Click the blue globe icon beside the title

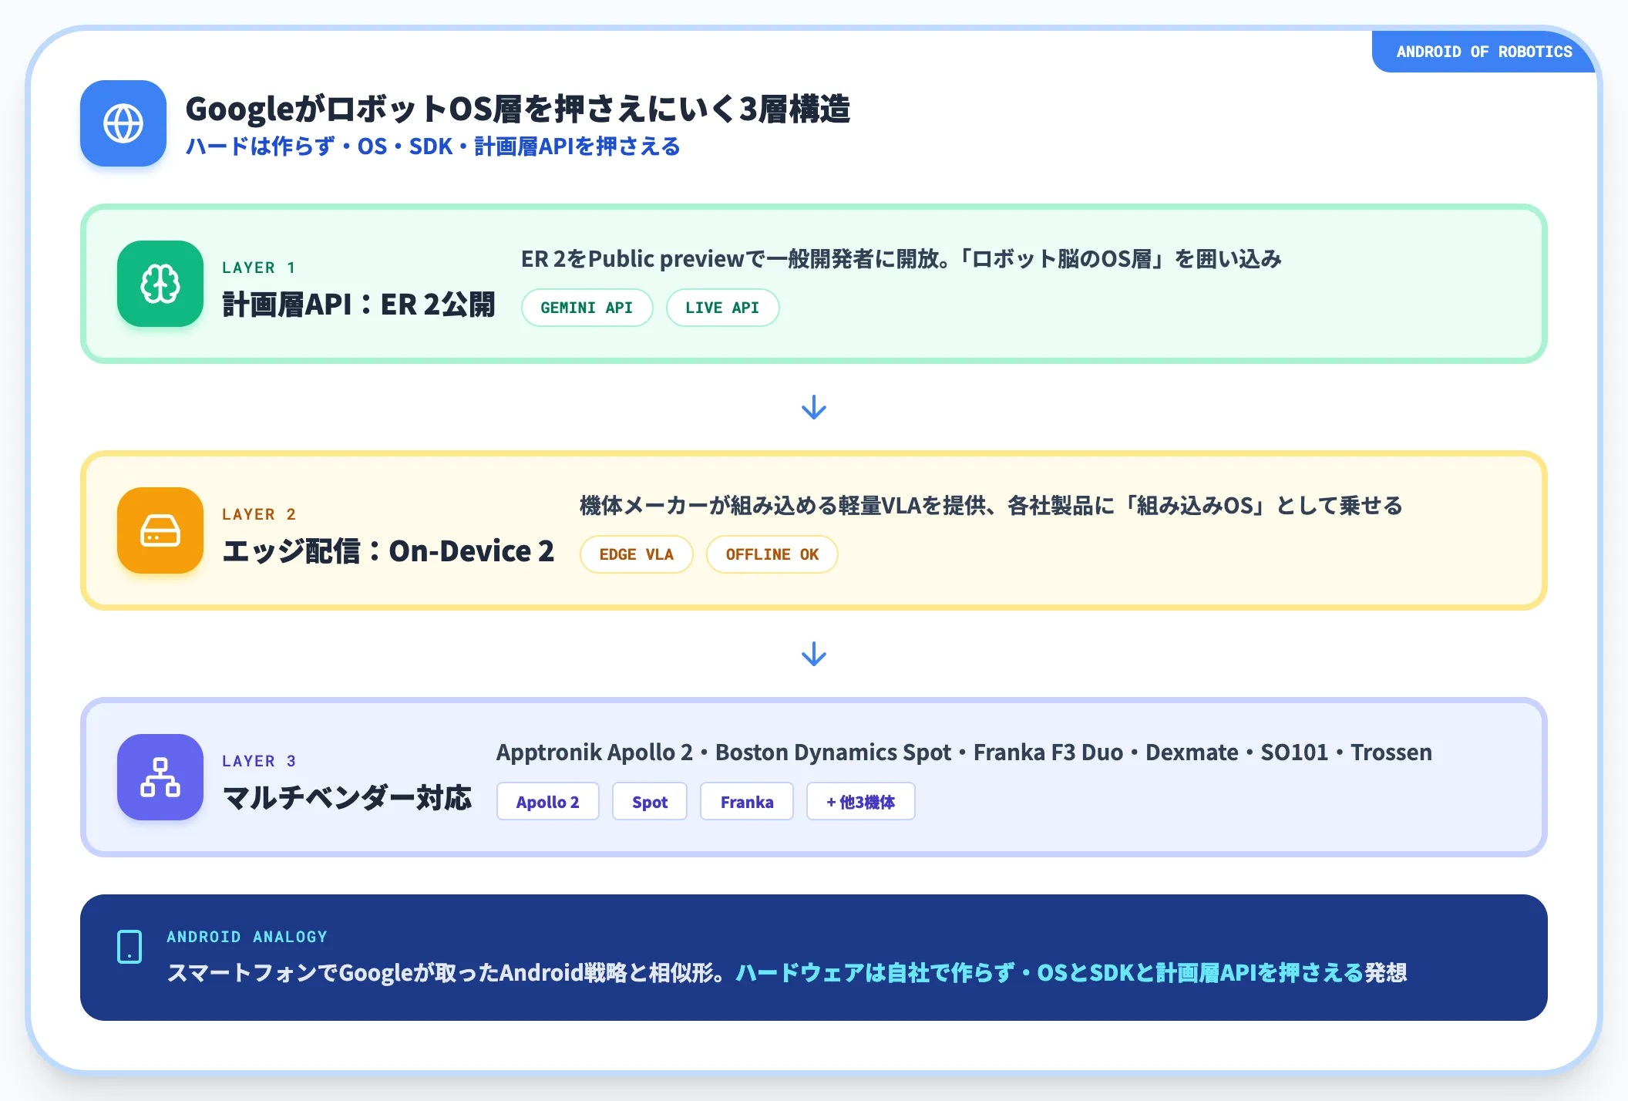point(123,123)
